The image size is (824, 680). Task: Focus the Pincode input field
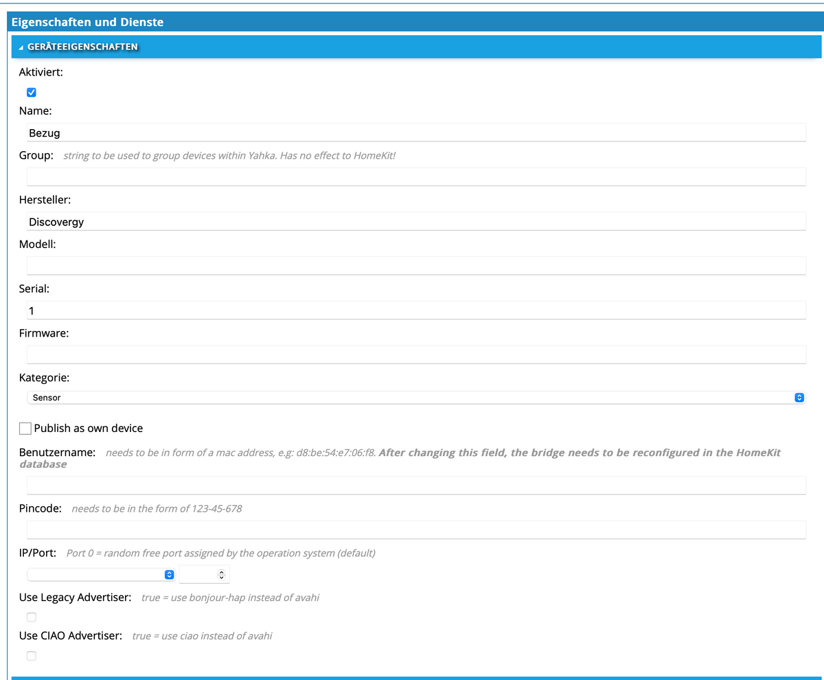point(416,530)
